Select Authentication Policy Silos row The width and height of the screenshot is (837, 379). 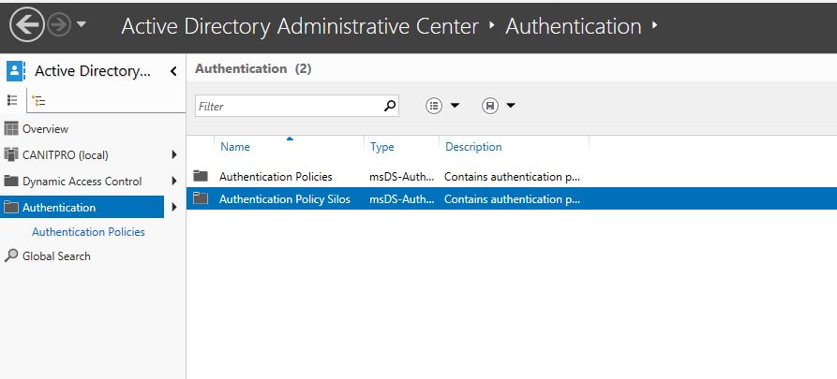point(512,198)
